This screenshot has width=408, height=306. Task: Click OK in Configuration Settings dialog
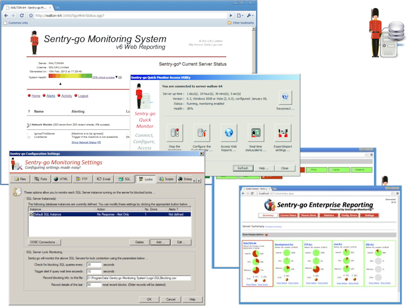click(x=149, y=300)
